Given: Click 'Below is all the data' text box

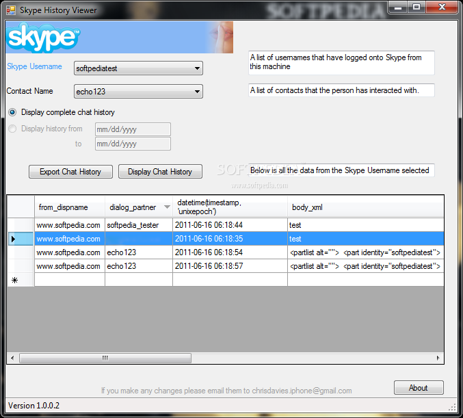Looking at the screenshot, I should coord(341,170).
